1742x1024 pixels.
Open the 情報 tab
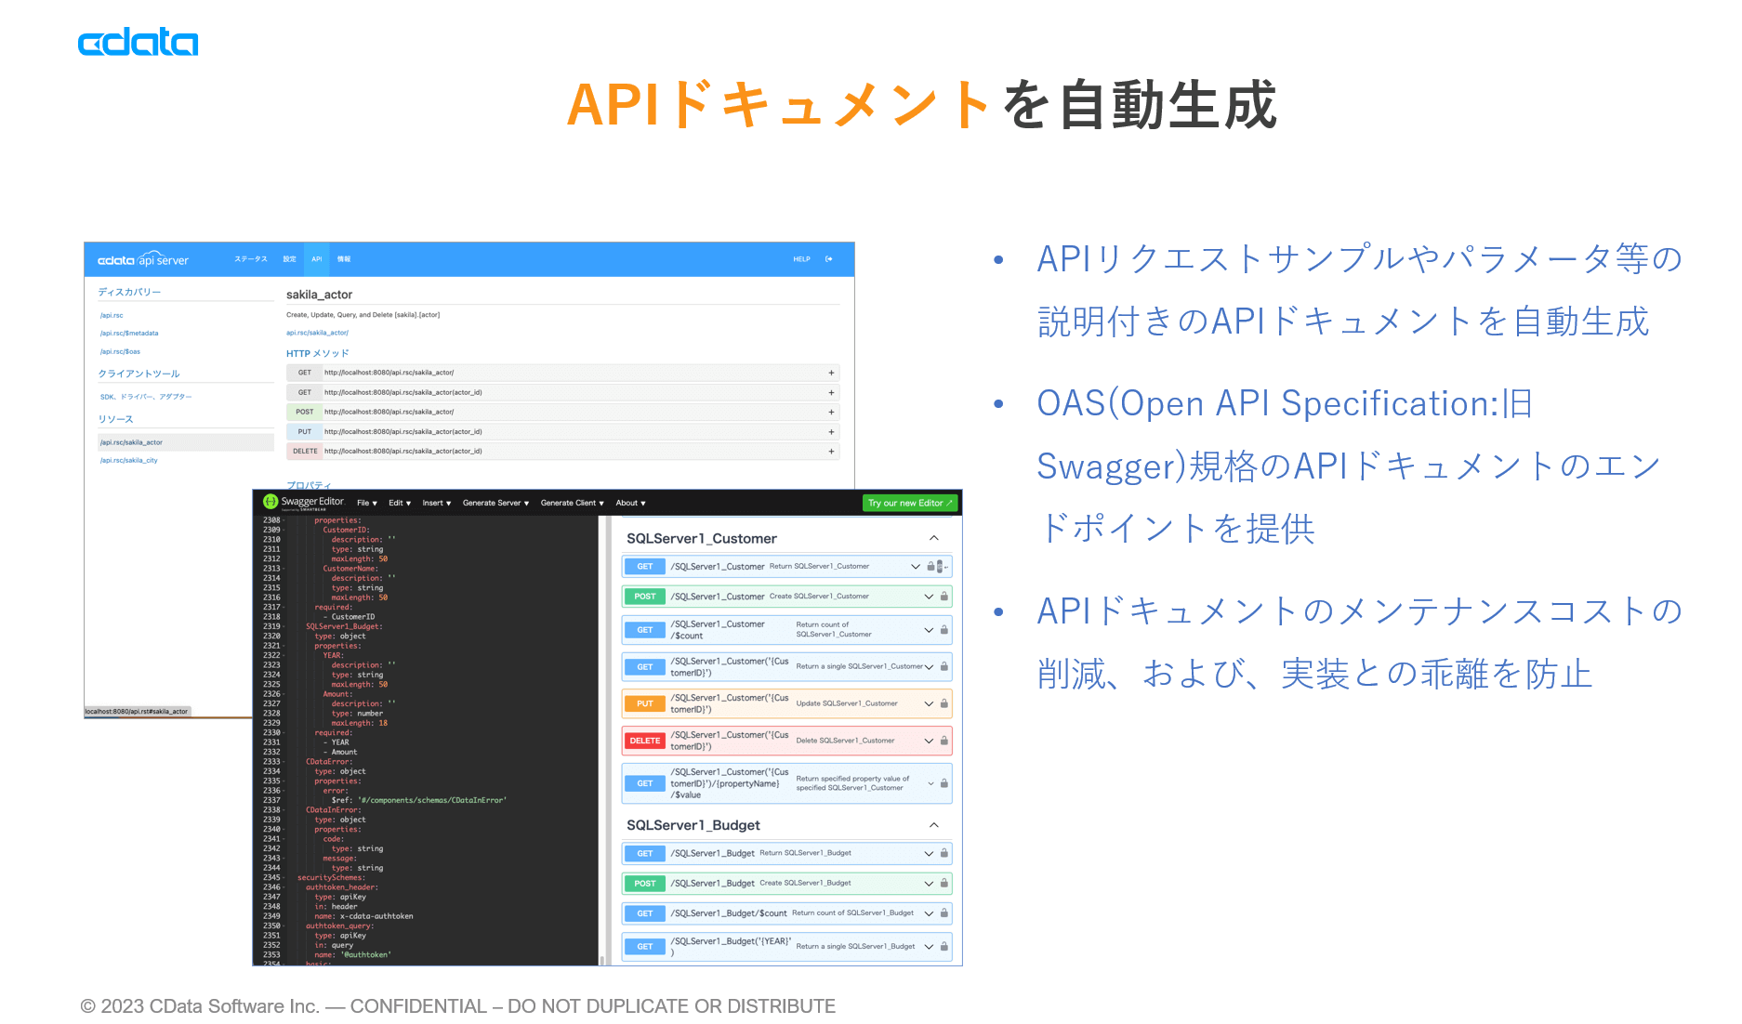tap(344, 259)
